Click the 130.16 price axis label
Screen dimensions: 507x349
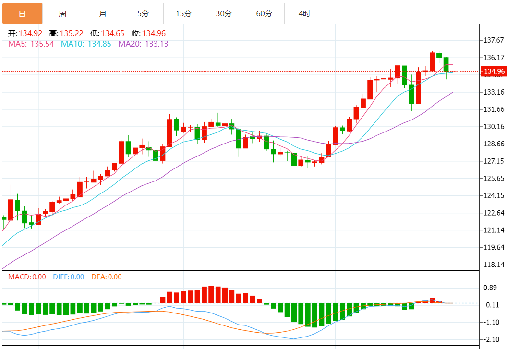(494, 126)
